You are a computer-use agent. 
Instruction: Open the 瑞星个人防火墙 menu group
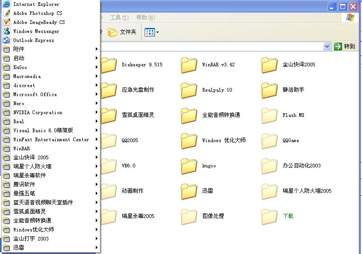51,166
